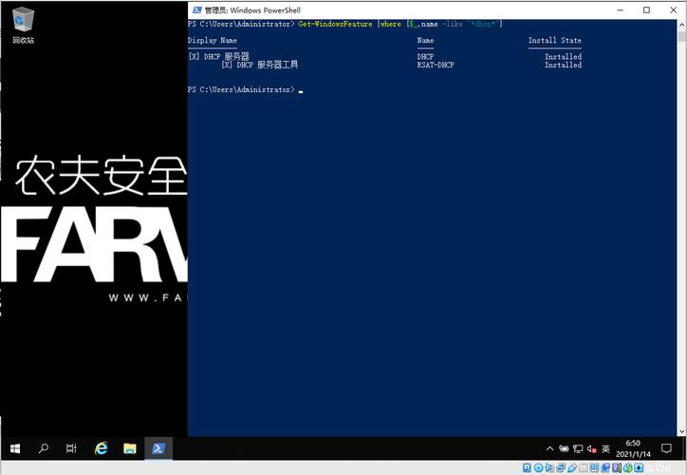
Task: Minimize the PowerShell window
Action: point(620,10)
